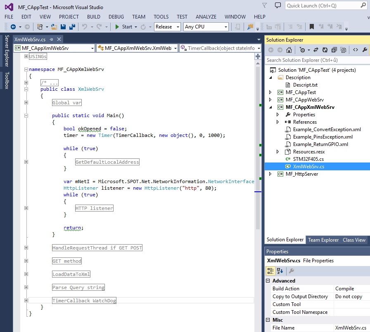
Task: Click the Home icon in Solution Explorer
Action: pos(289,50)
